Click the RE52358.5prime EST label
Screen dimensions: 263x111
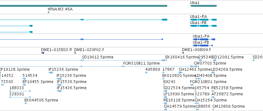pyautogui.click(x=227, y=88)
